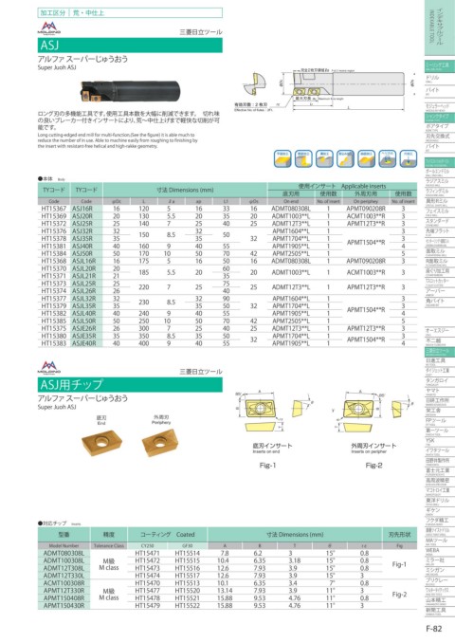Screen dimensions: 455x642
Task: Open the ボアタイプ side index tab
Action: pos(440,127)
